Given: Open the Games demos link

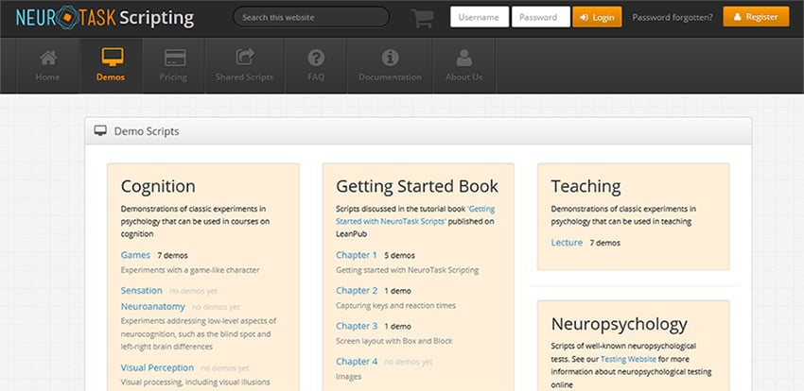Looking at the screenshot, I should tap(135, 255).
